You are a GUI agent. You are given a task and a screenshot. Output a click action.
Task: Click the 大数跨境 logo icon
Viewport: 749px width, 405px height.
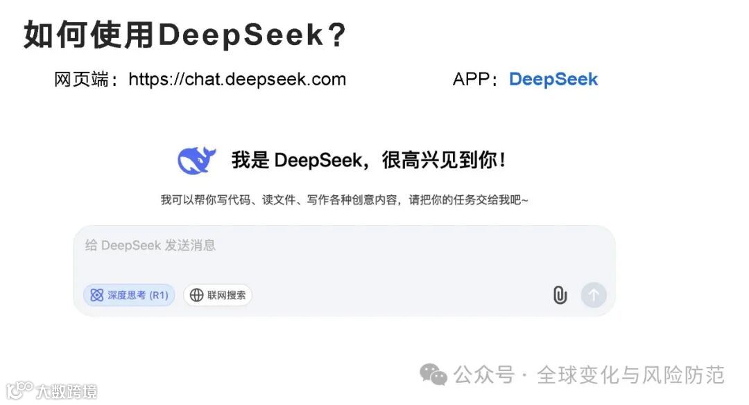coord(19,390)
